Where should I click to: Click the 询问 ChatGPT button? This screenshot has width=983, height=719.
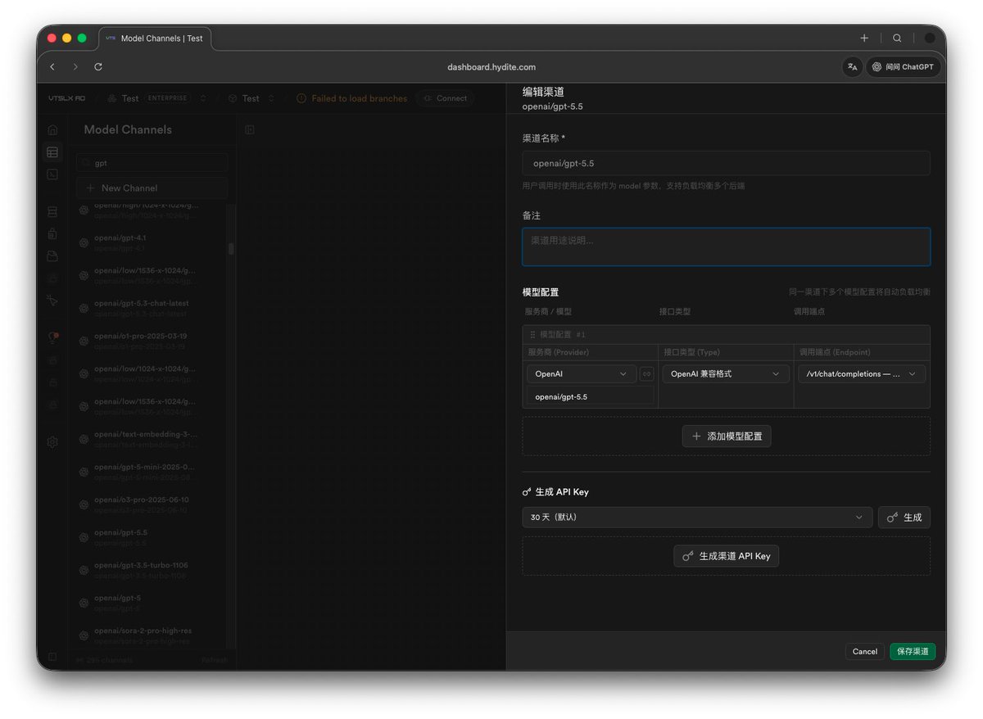pos(903,67)
